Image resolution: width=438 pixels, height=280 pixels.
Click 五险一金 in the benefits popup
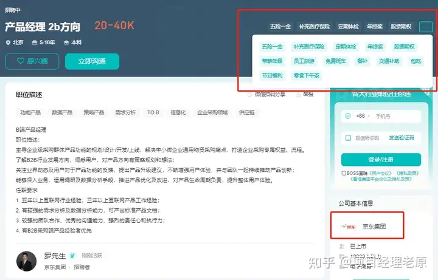coord(272,47)
